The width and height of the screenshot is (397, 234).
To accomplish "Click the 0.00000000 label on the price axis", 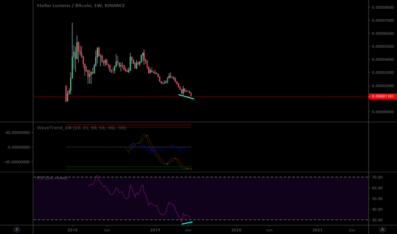I will point(383,112).
